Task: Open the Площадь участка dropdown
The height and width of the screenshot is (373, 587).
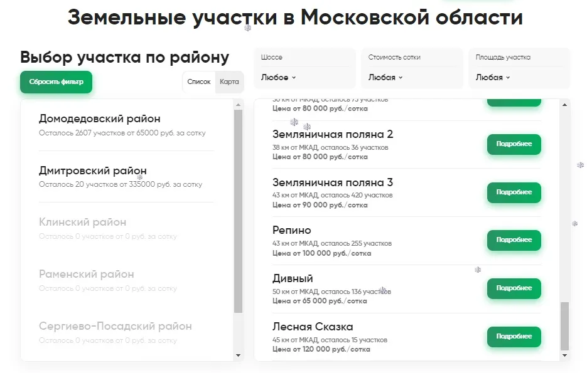Action: pos(493,78)
